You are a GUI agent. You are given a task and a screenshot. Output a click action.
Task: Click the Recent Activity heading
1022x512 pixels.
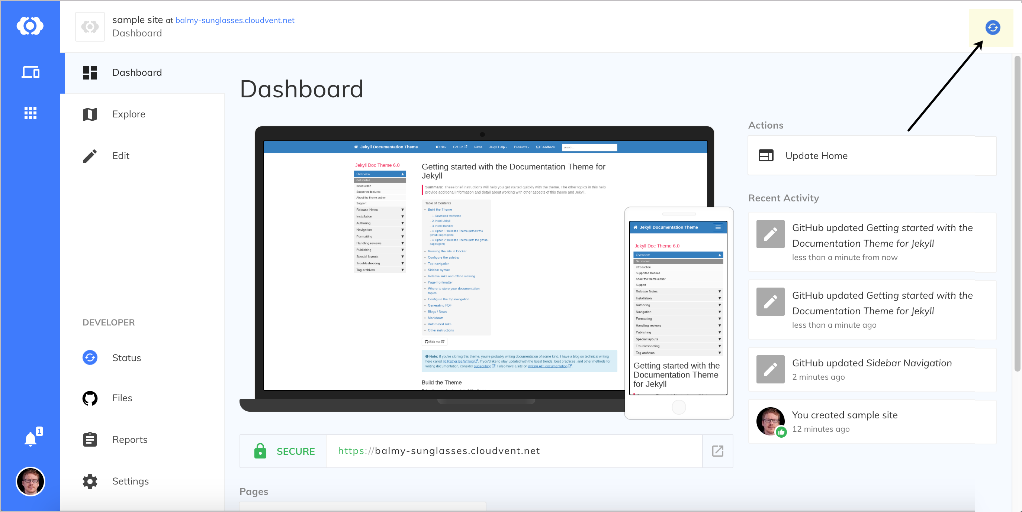point(784,198)
